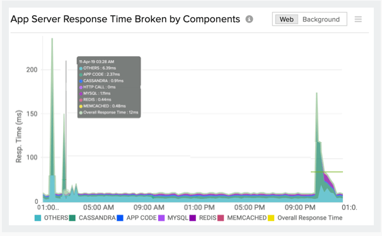Click the APP CODE legend swatch

(120, 218)
